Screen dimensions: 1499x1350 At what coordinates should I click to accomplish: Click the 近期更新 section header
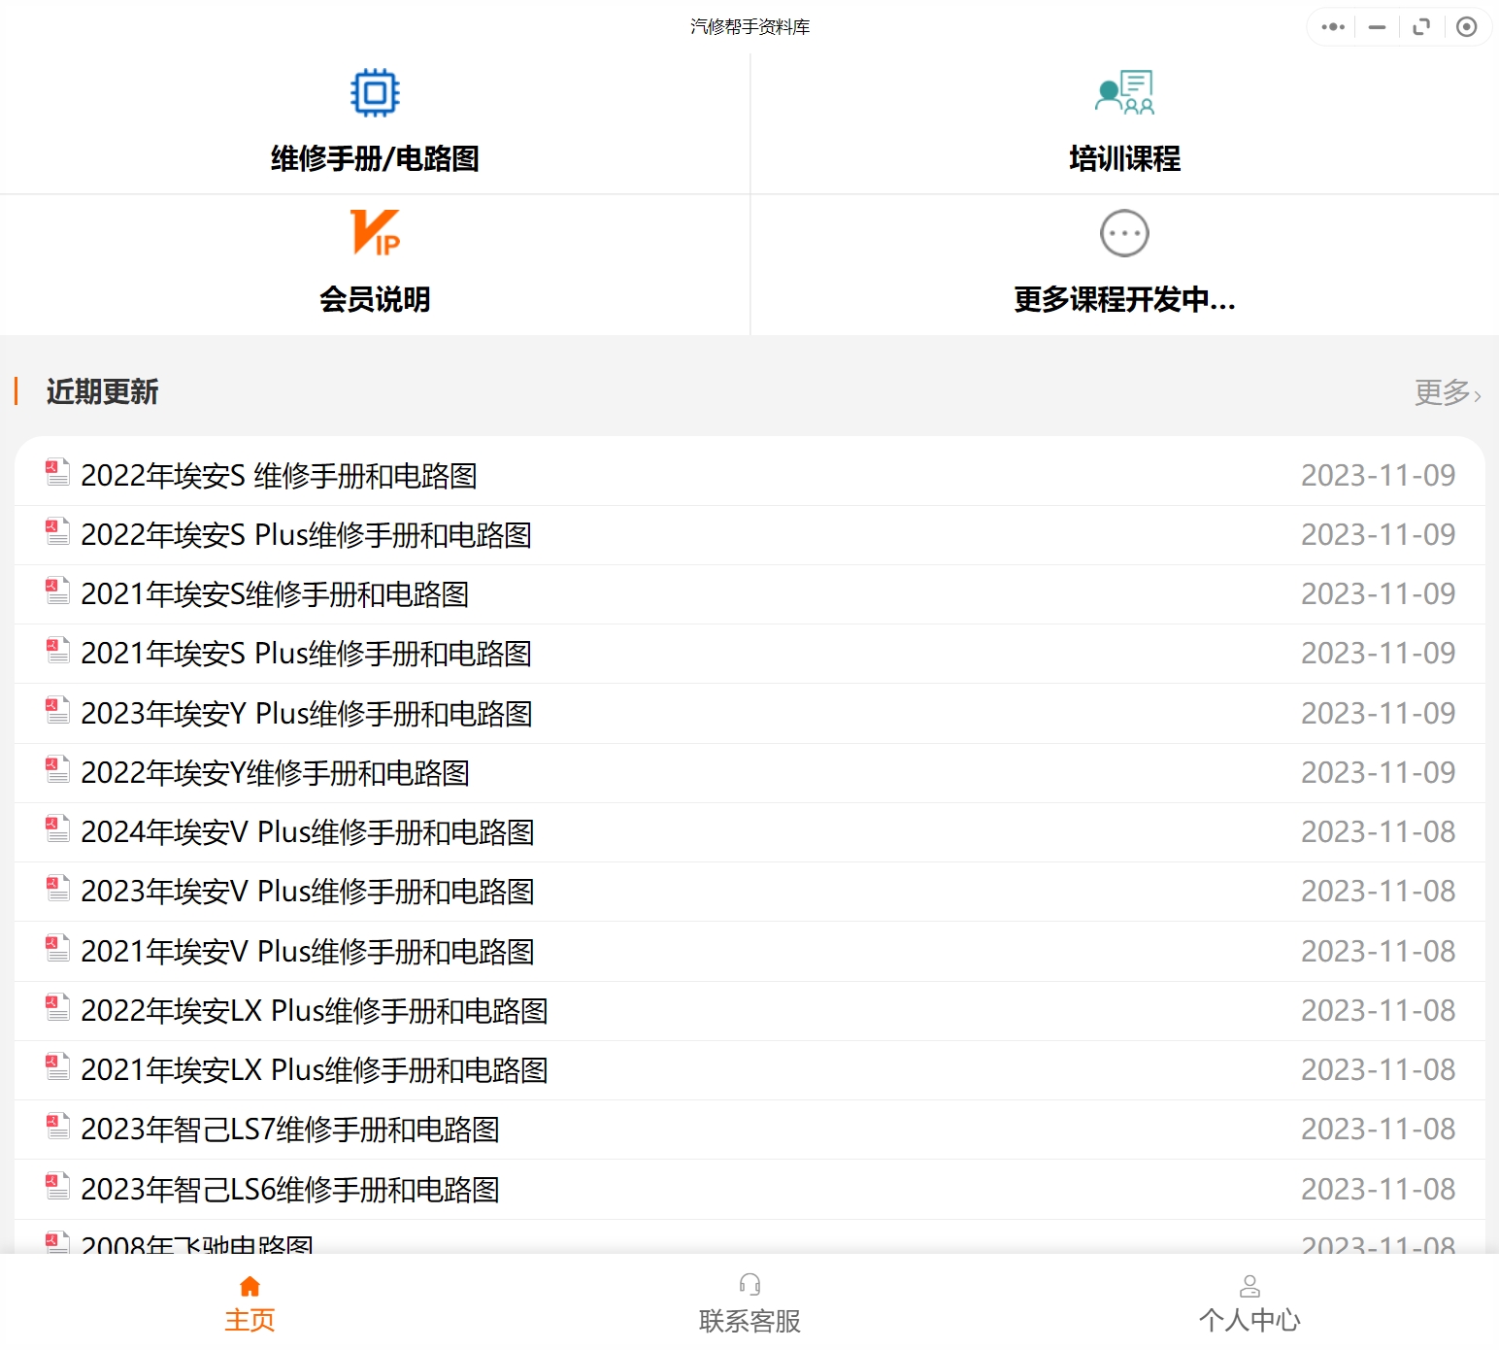point(103,391)
